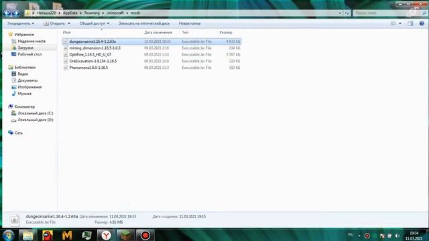Click the jar icon beside Phenomena file

66,68
